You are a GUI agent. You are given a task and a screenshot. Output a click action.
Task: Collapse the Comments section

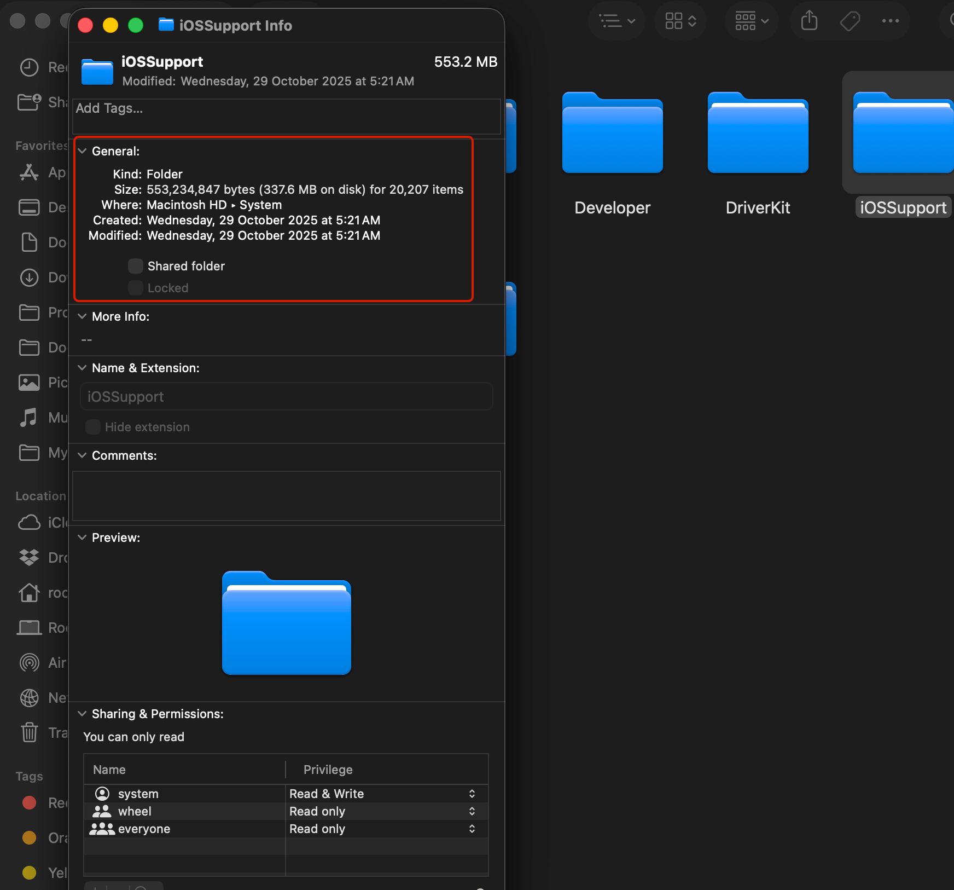tap(82, 455)
